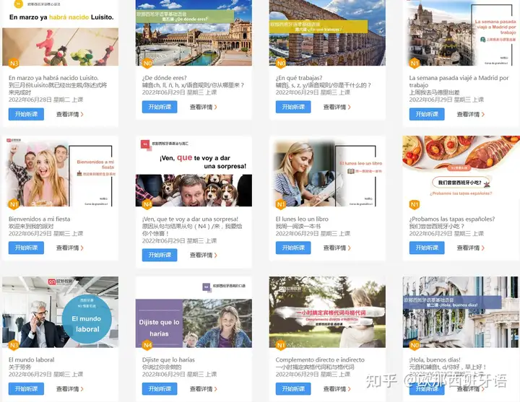The height and width of the screenshot is (402, 520).
Task: Start the ¿En qué trabajas? lesson
Action: [x=293, y=107]
